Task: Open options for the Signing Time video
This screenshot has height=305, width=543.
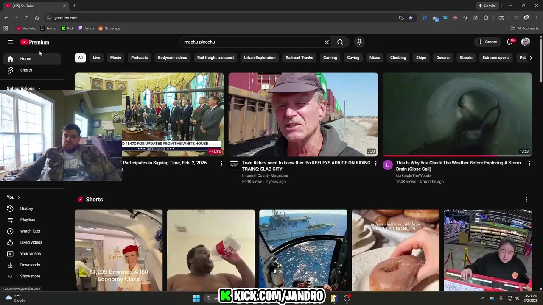Action: (221, 163)
